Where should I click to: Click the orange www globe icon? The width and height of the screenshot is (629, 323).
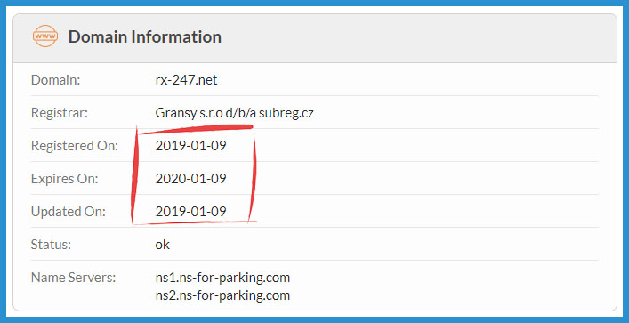click(x=45, y=36)
